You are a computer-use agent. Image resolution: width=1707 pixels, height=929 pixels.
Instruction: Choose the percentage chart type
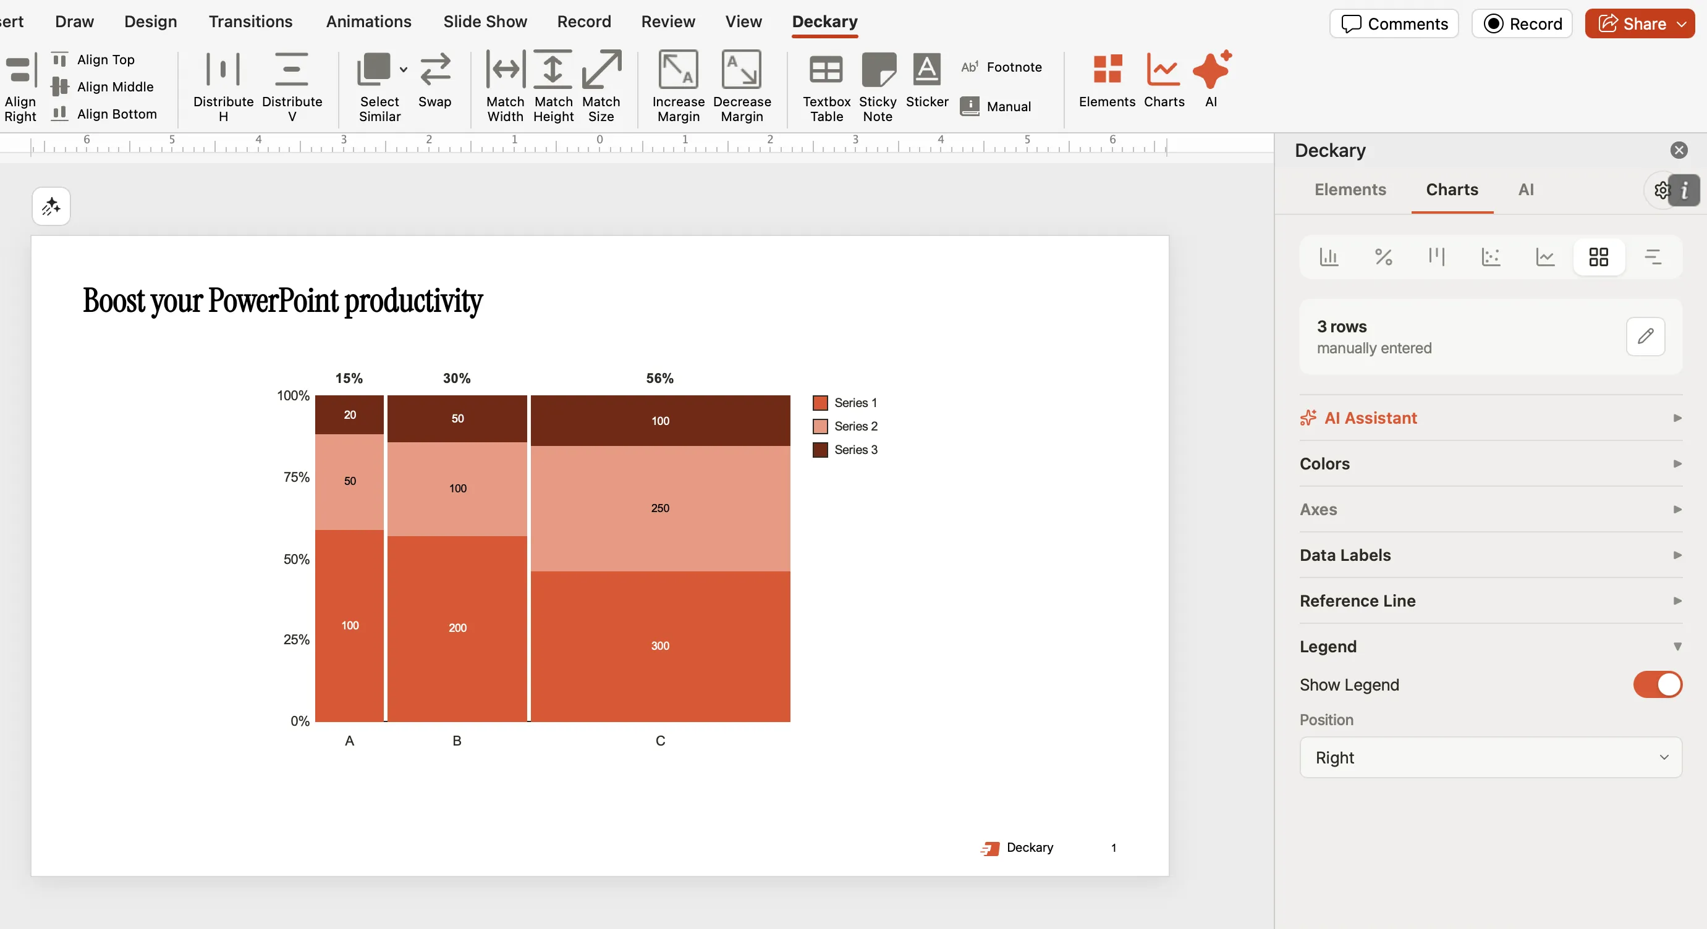point(1384,257)
